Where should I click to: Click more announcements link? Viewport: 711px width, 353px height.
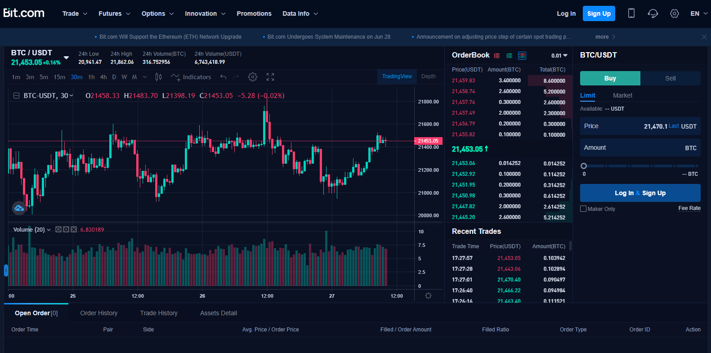(x=605, y=37)
